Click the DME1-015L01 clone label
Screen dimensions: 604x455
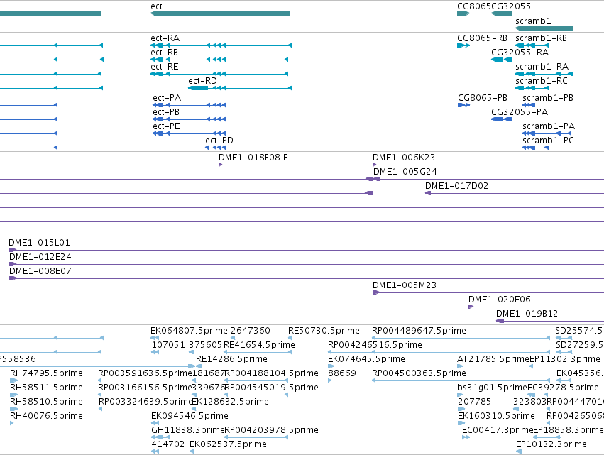(39, 243)
